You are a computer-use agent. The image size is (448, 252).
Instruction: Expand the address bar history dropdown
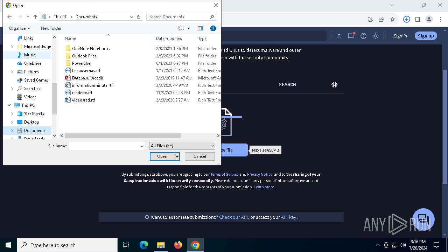coord(132,17)
